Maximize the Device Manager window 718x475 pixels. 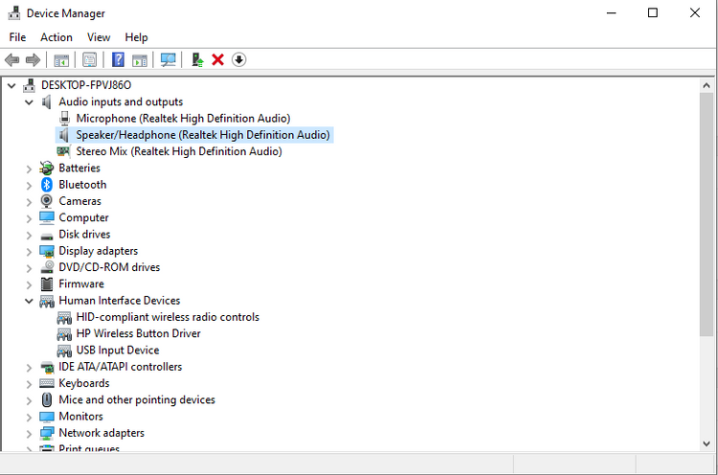click(x=653, y=12)
